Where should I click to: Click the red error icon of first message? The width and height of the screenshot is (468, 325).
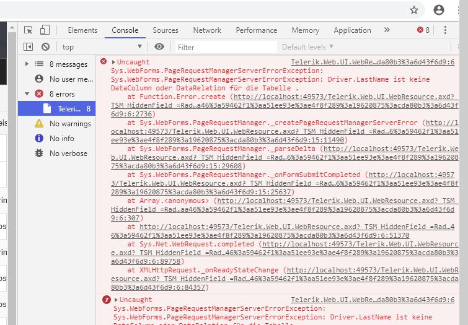(x=104, y=61)
